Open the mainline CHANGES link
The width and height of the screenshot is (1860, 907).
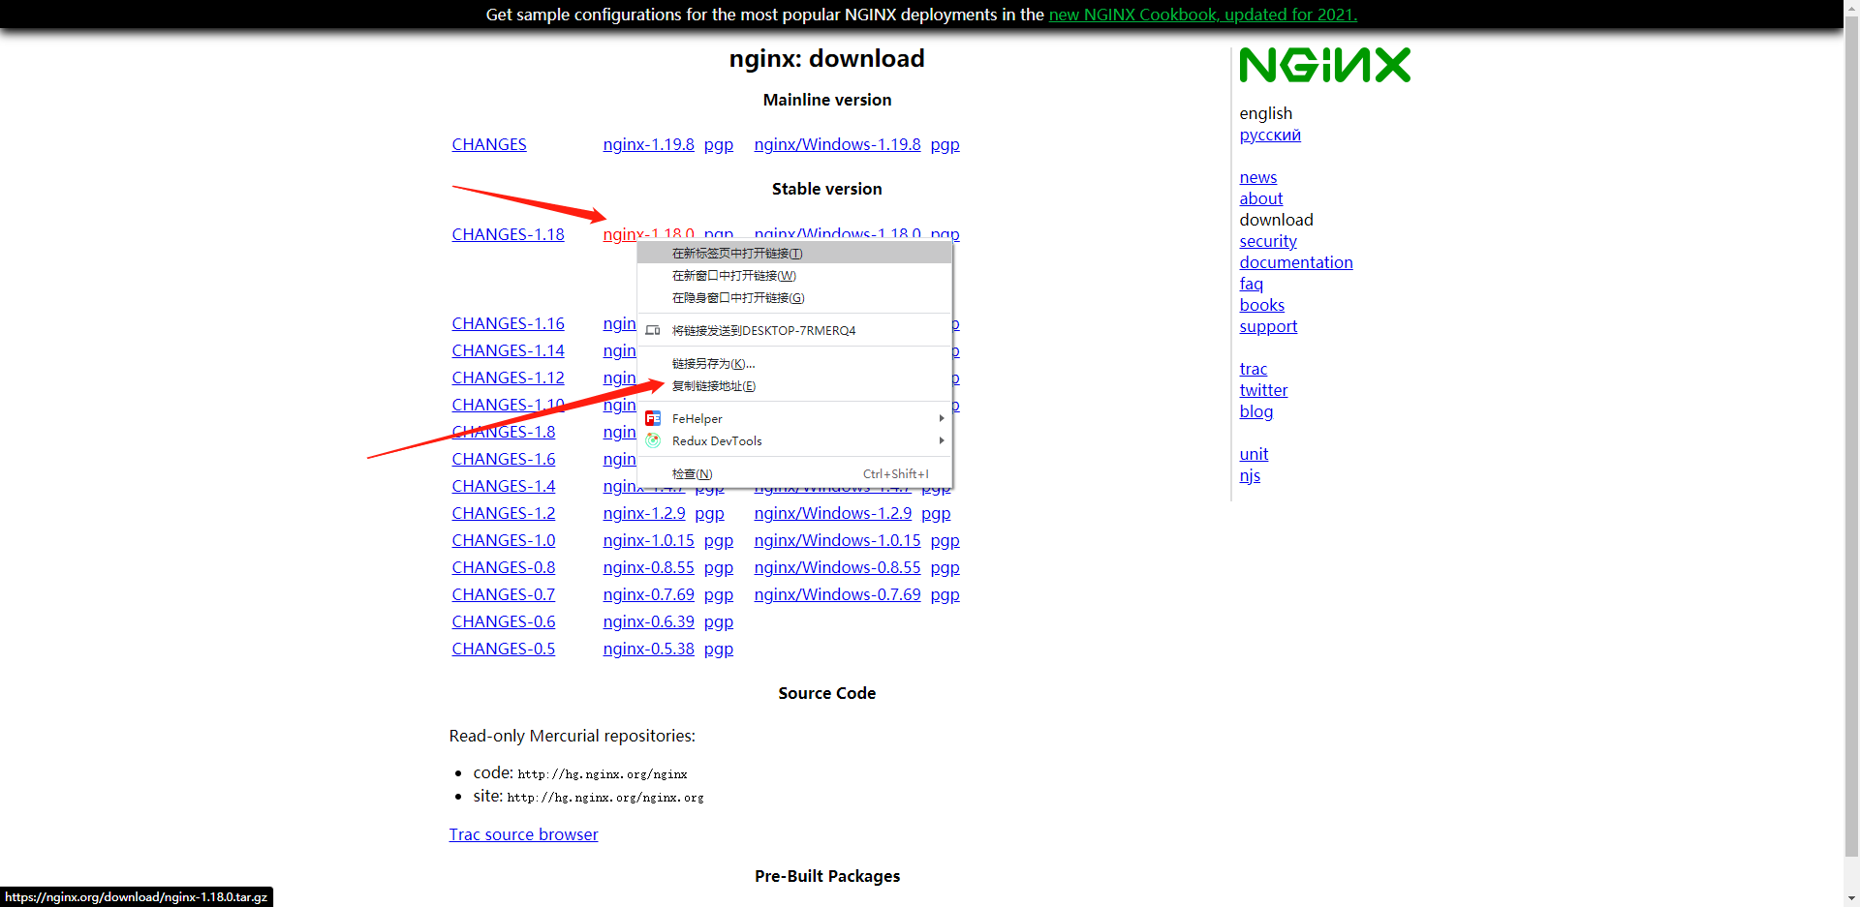pyautogui.click(x=489, y=144)
